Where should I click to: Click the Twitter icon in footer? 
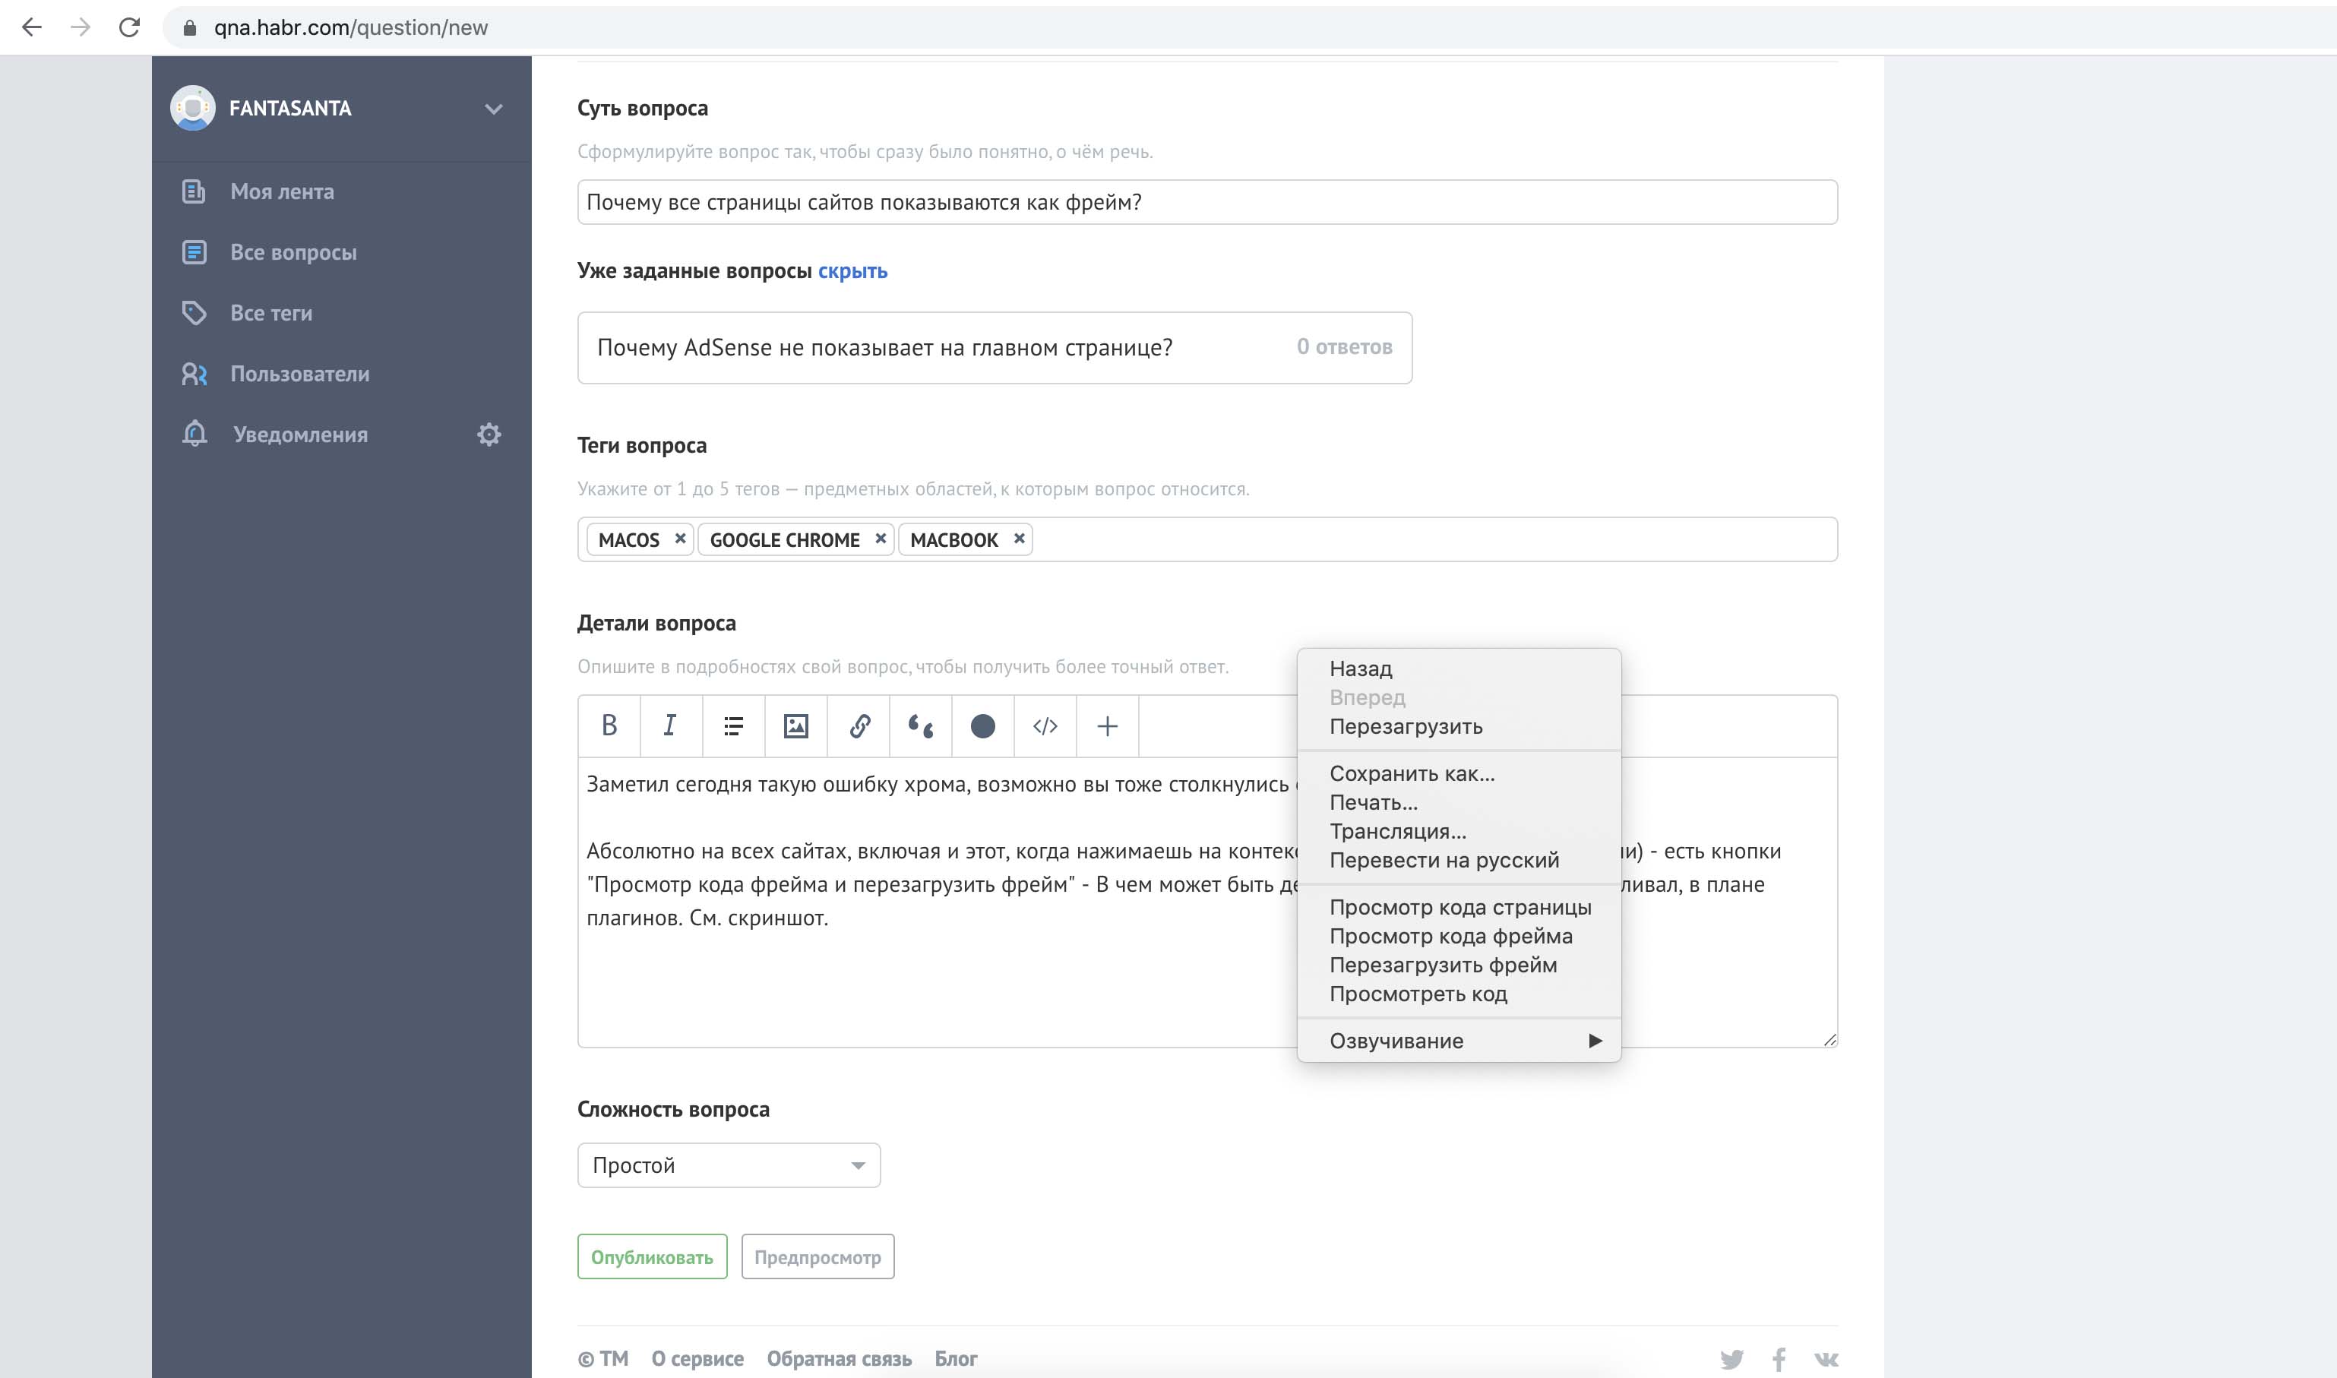coord(1731,1360)
